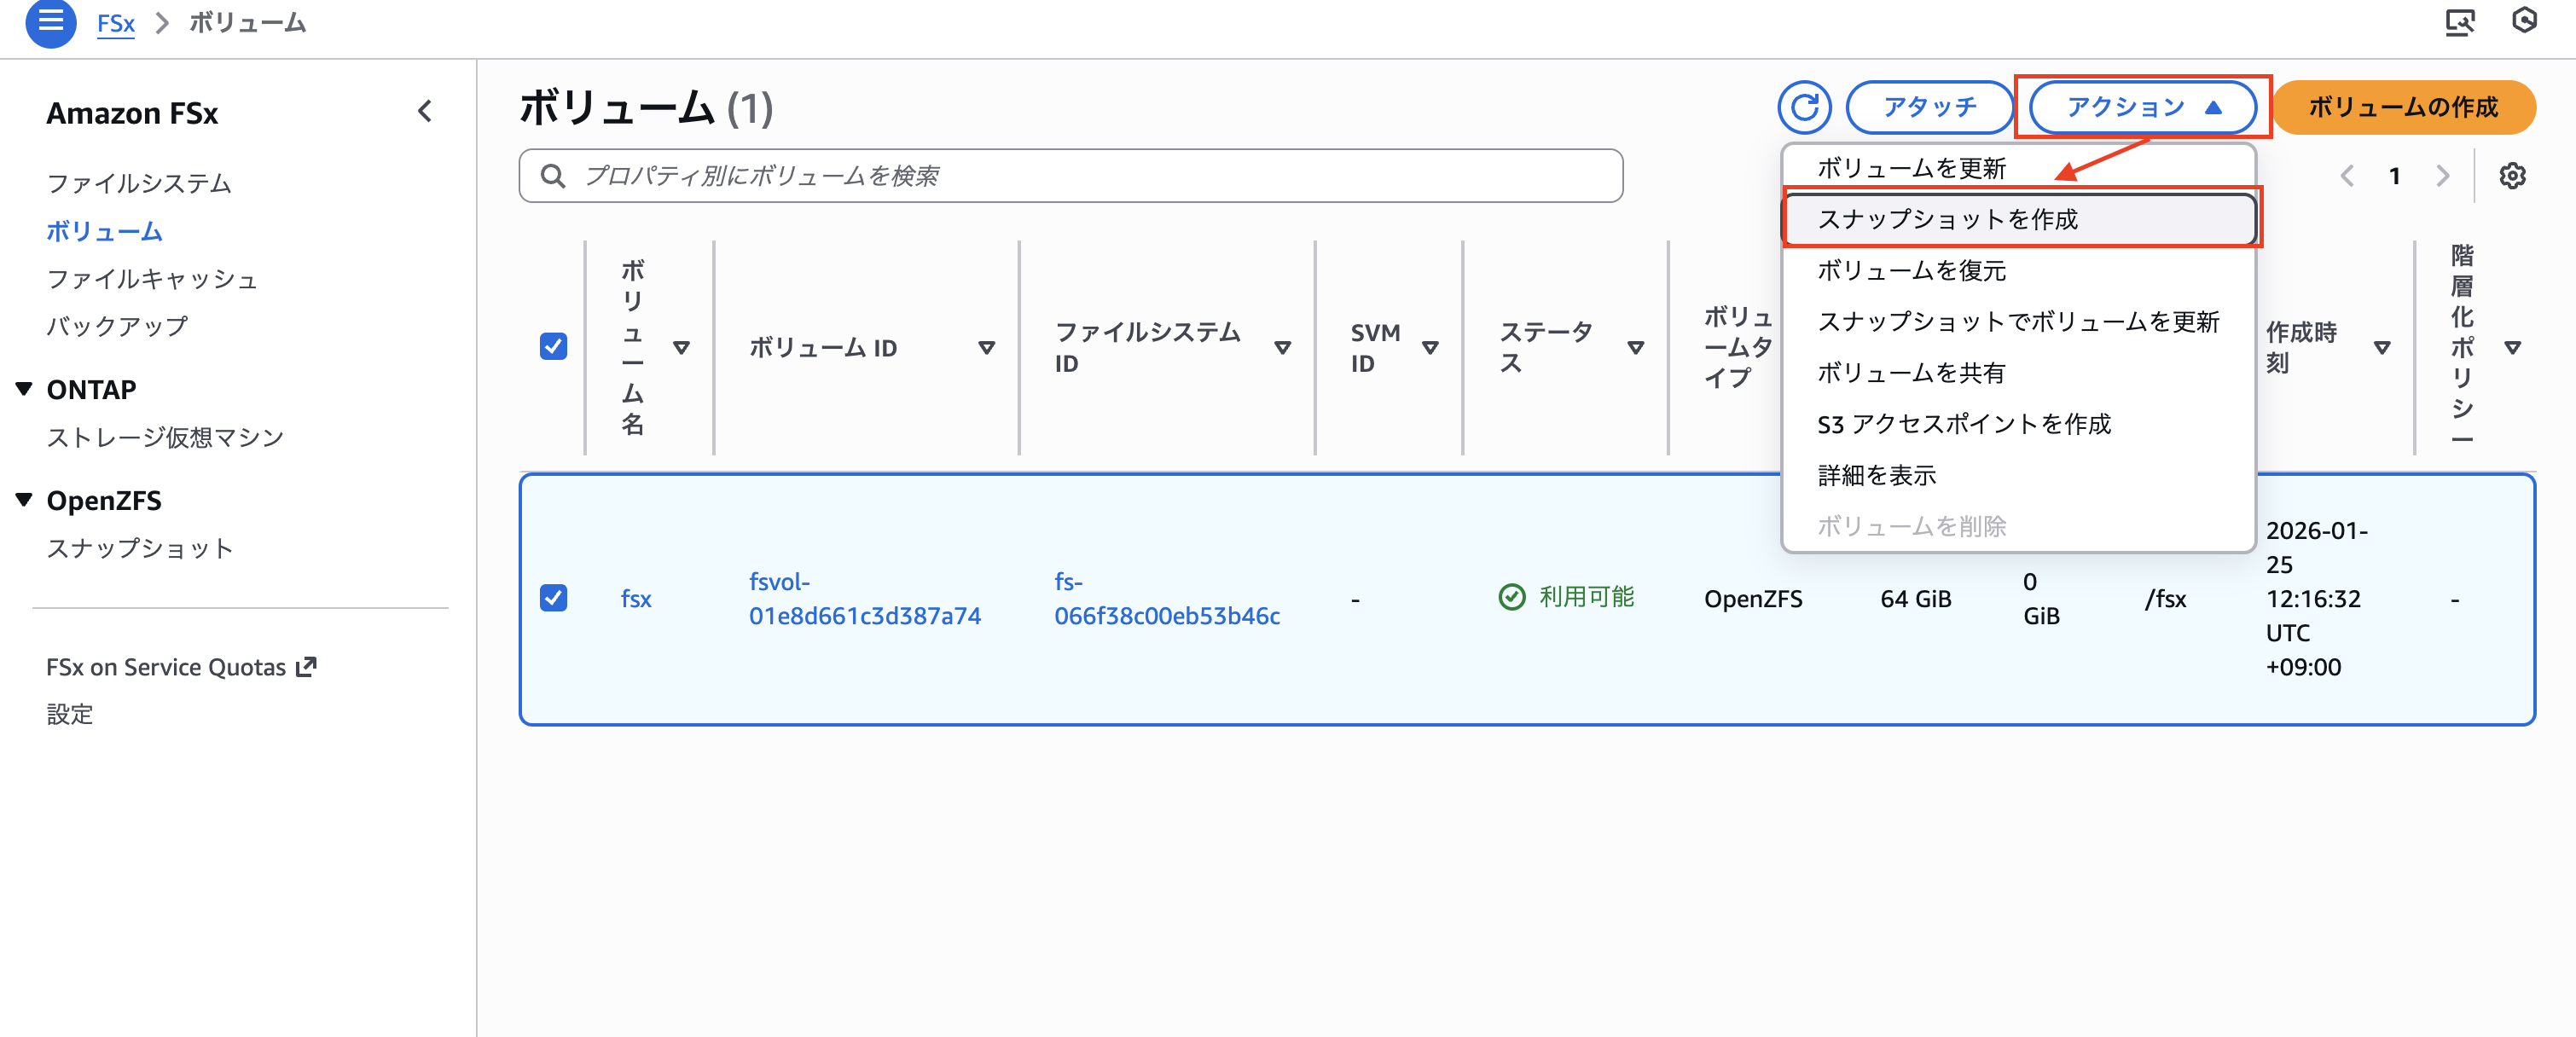This screenshot has width=2576, height=1037.
Task: Choose ボリュームを復元 menu option
Action: point(1911,270)
